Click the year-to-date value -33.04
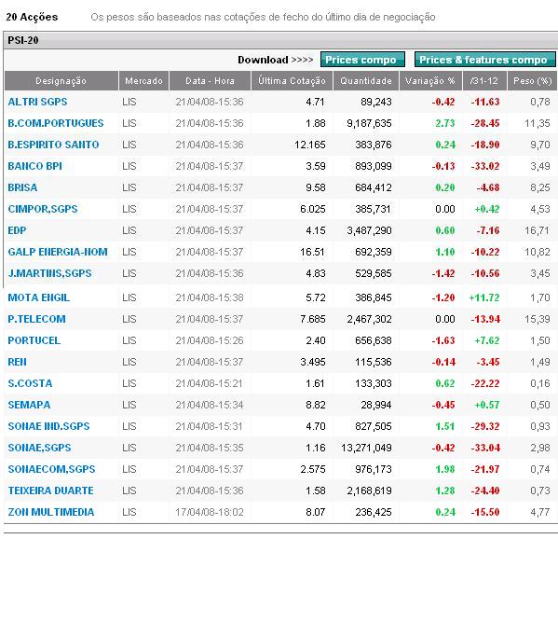This screenshot has width=558, height=622. coord(485,448)
